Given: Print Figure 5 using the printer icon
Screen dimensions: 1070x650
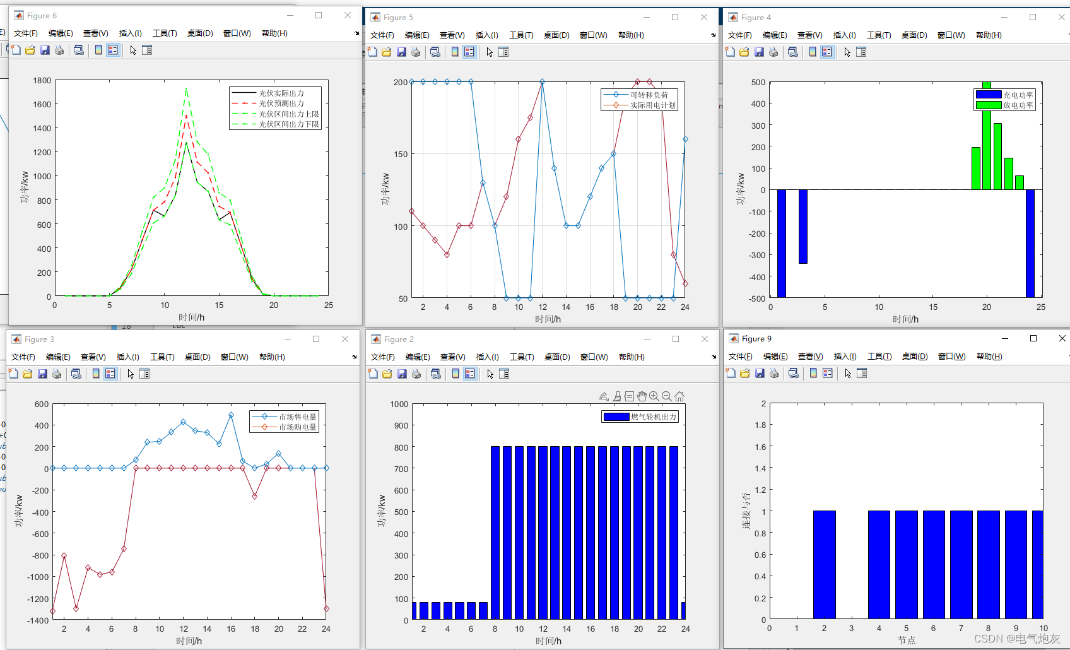Looking at the screenshot, I should (416, 52).
